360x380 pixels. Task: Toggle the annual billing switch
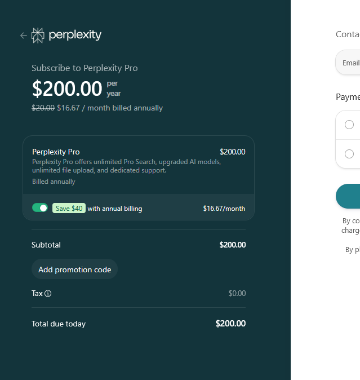[x=40, y=208]
